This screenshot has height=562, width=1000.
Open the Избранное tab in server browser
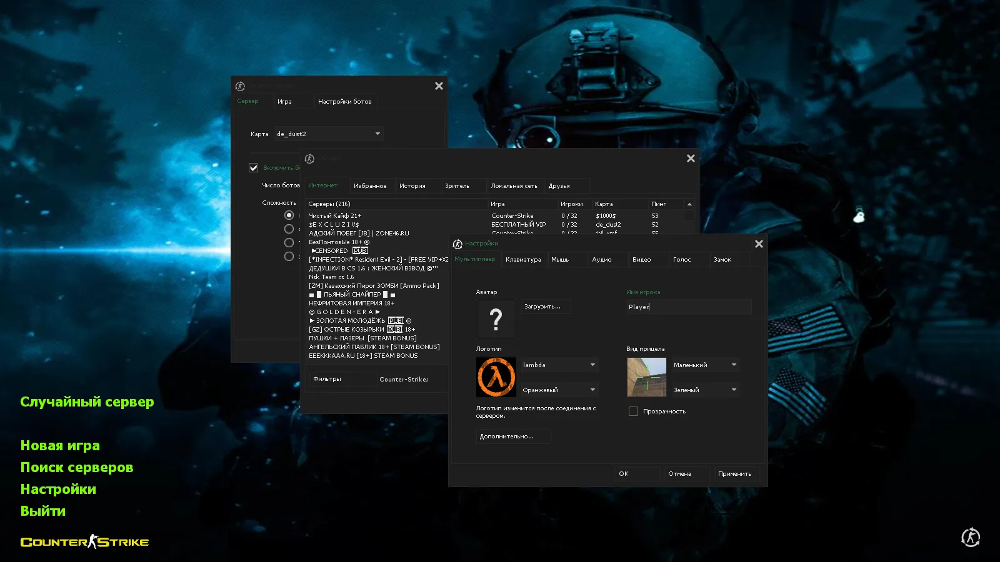tap(370, 186)
